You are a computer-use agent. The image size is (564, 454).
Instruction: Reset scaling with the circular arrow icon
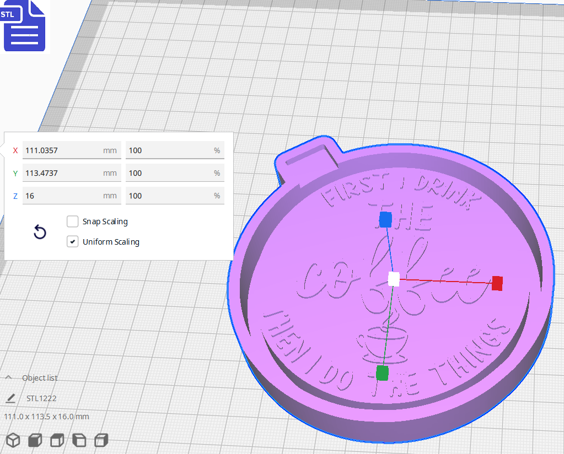pyautogui.click(x=39, y=232)
